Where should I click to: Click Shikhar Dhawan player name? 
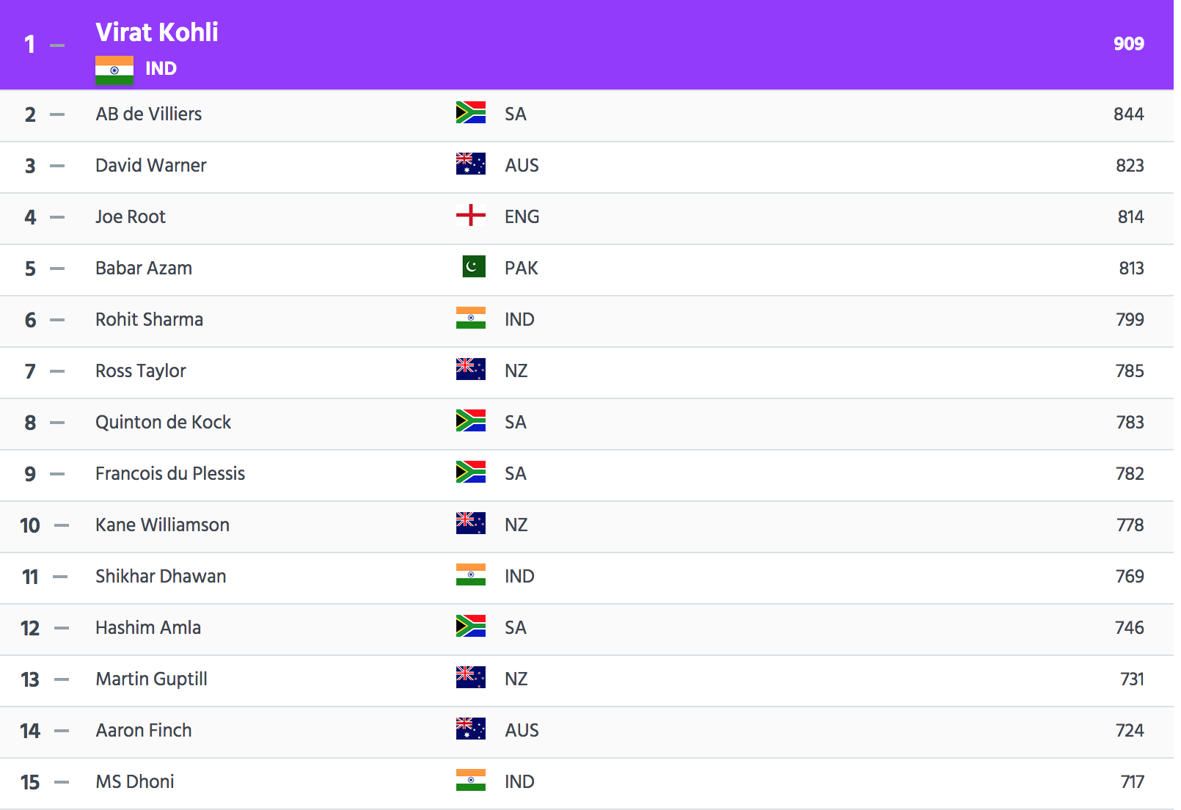click(x=161, y=576)
